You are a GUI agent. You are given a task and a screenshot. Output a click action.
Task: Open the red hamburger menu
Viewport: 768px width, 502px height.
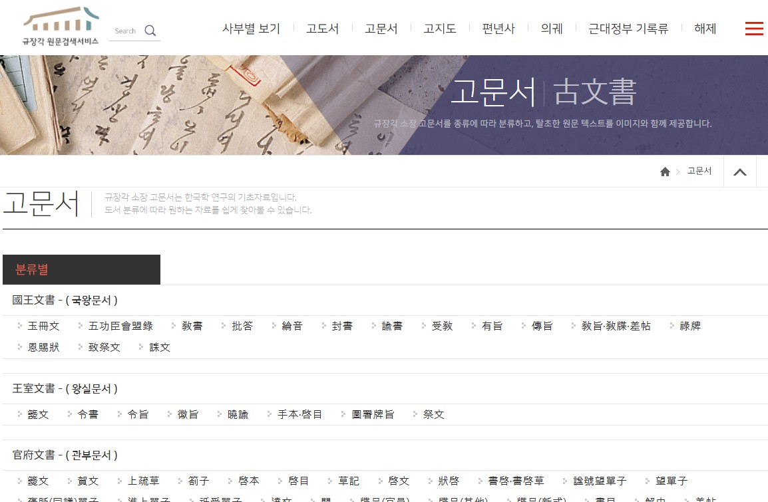[754, 29]
